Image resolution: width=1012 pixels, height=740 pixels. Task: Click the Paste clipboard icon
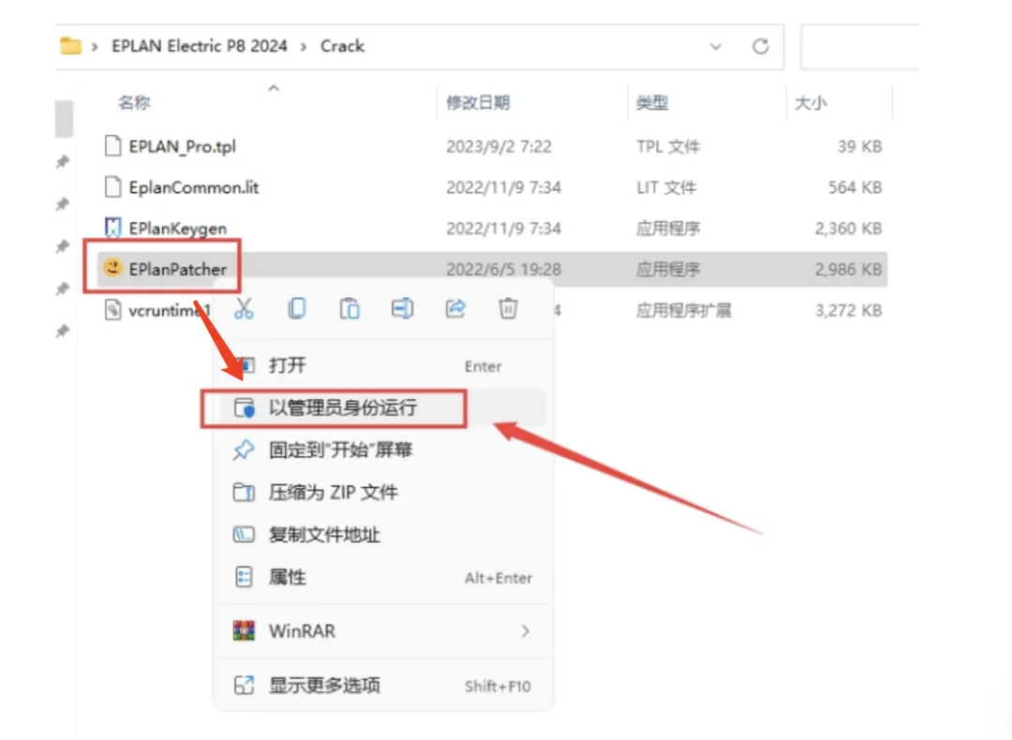(x=350, y=308)
